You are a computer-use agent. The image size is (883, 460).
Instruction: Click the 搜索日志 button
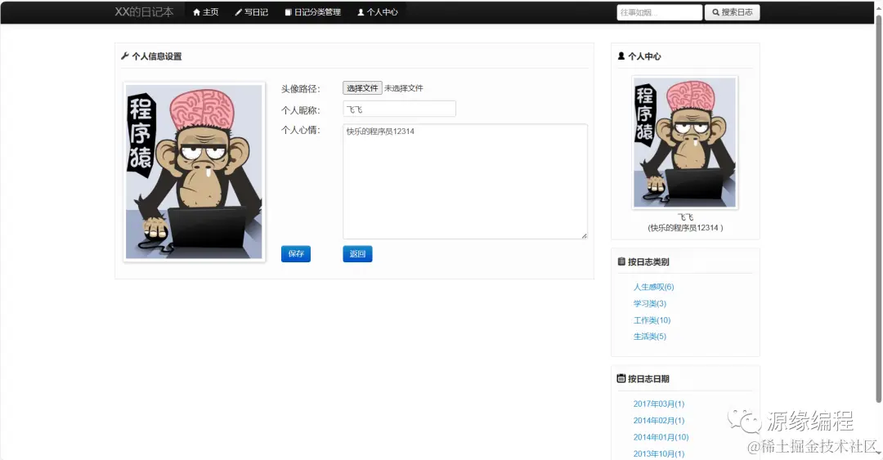tap(732, 11)
